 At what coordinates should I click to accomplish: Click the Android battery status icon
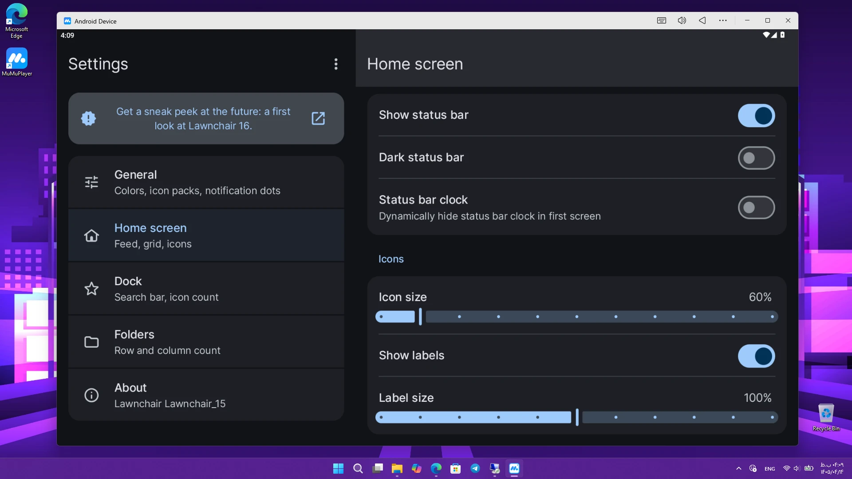tap(782, 35)
